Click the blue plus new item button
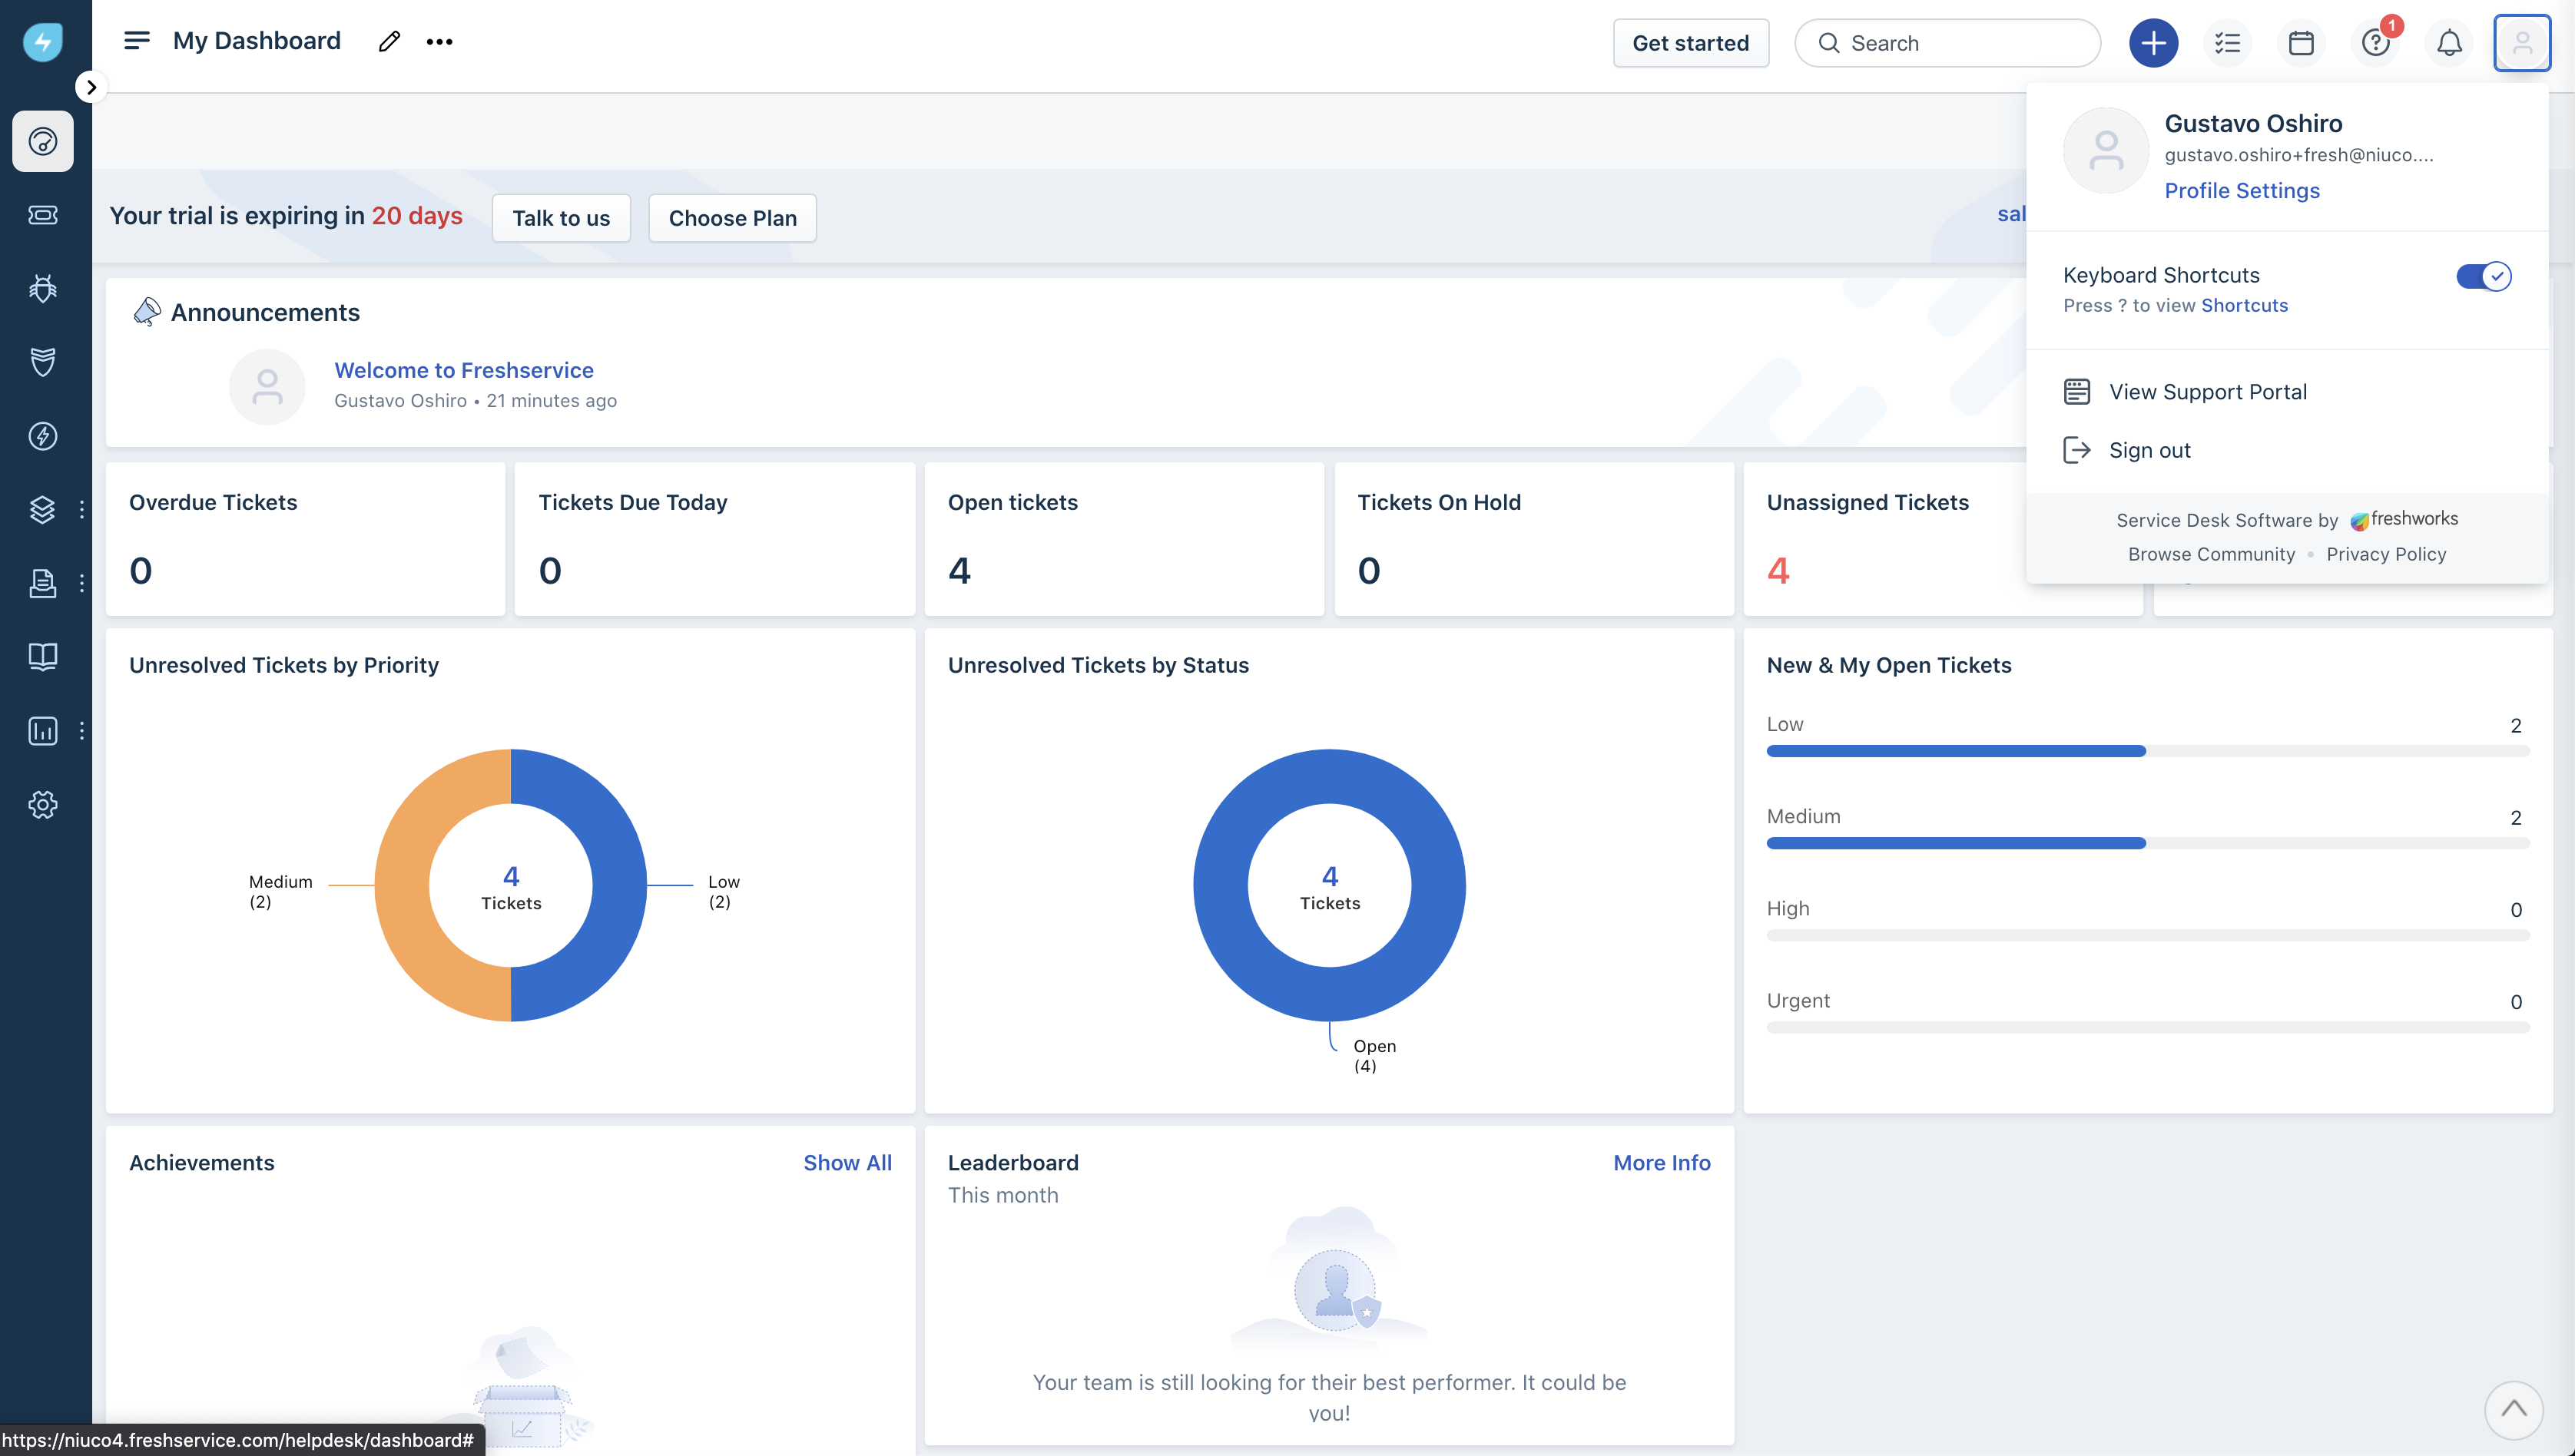 2152,43
